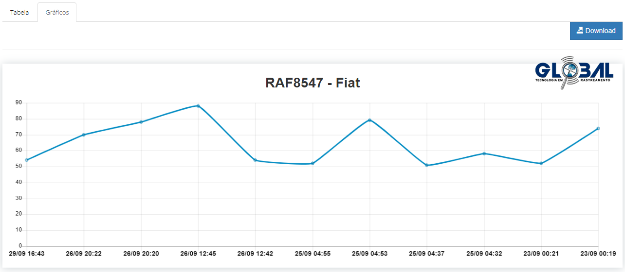This screenshot has height=272, width=625.
Task: Click the download icon inside Download button
Action: [580, 30]
